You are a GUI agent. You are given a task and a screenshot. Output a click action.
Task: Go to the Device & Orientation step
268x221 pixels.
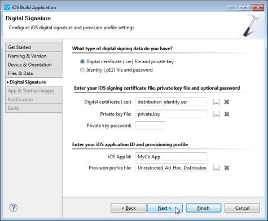pos(34,65)
